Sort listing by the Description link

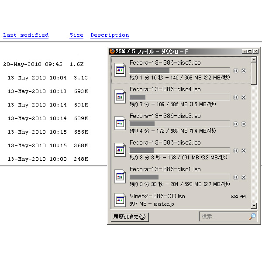[110, 35]
